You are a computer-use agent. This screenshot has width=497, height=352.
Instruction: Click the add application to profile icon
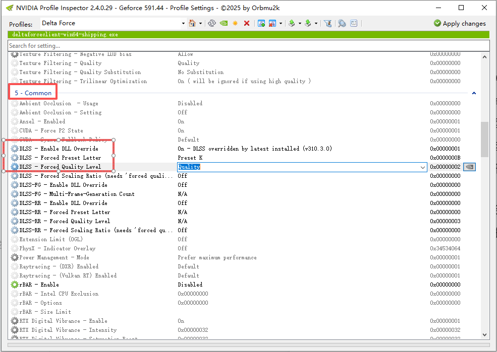click(x=261, y=23)
